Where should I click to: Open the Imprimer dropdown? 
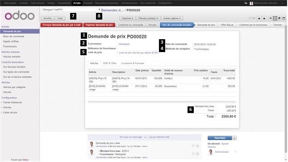[x=127, y=18]
